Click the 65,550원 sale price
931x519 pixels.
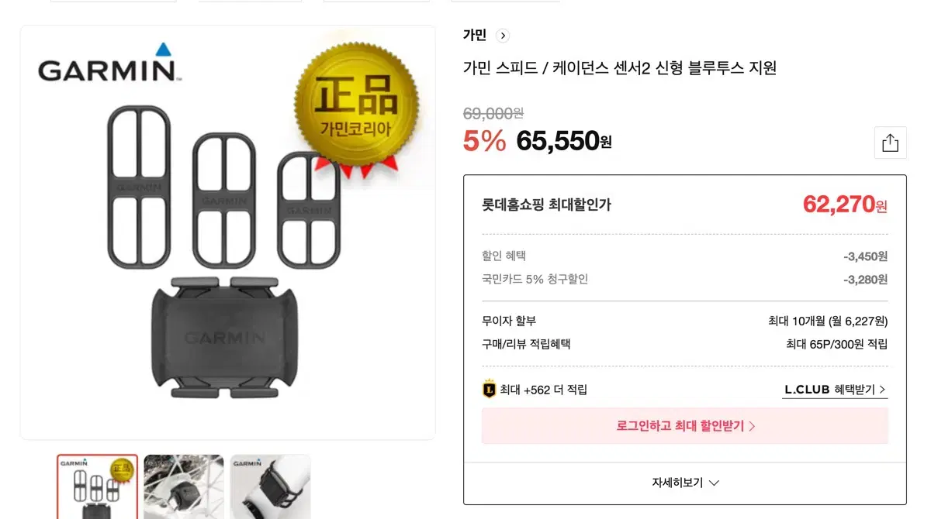point(563,141)
